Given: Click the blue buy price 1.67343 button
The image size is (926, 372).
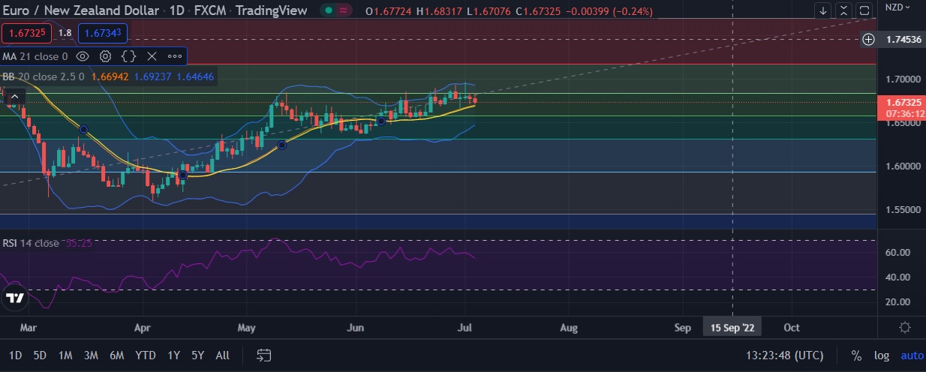Looking at the screenshot, I should tap(102, 33).
